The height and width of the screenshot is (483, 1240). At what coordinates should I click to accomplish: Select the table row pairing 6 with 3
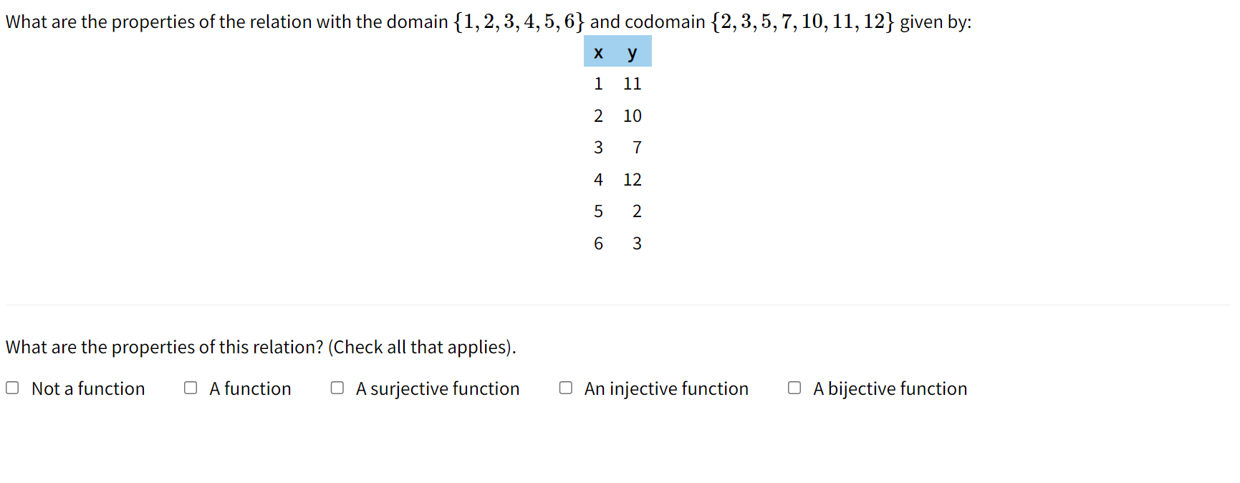[616, 244]
